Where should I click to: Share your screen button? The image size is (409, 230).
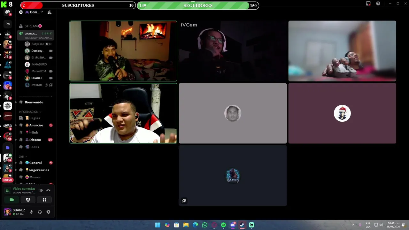pos(28,200)
